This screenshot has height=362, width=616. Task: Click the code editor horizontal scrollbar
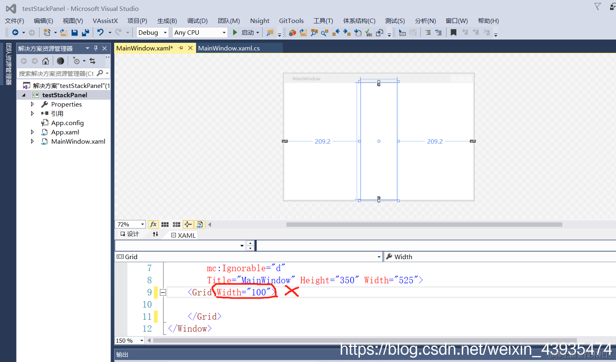tap(365, 341)
